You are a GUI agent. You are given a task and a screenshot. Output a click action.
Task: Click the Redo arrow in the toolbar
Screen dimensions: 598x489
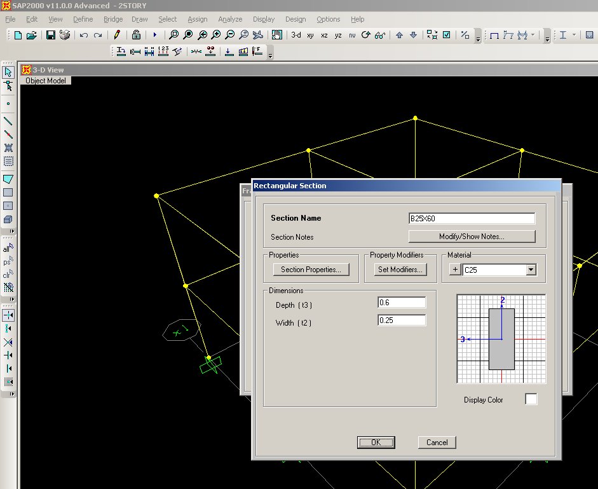pyautogui.click(x=98, y=35)
